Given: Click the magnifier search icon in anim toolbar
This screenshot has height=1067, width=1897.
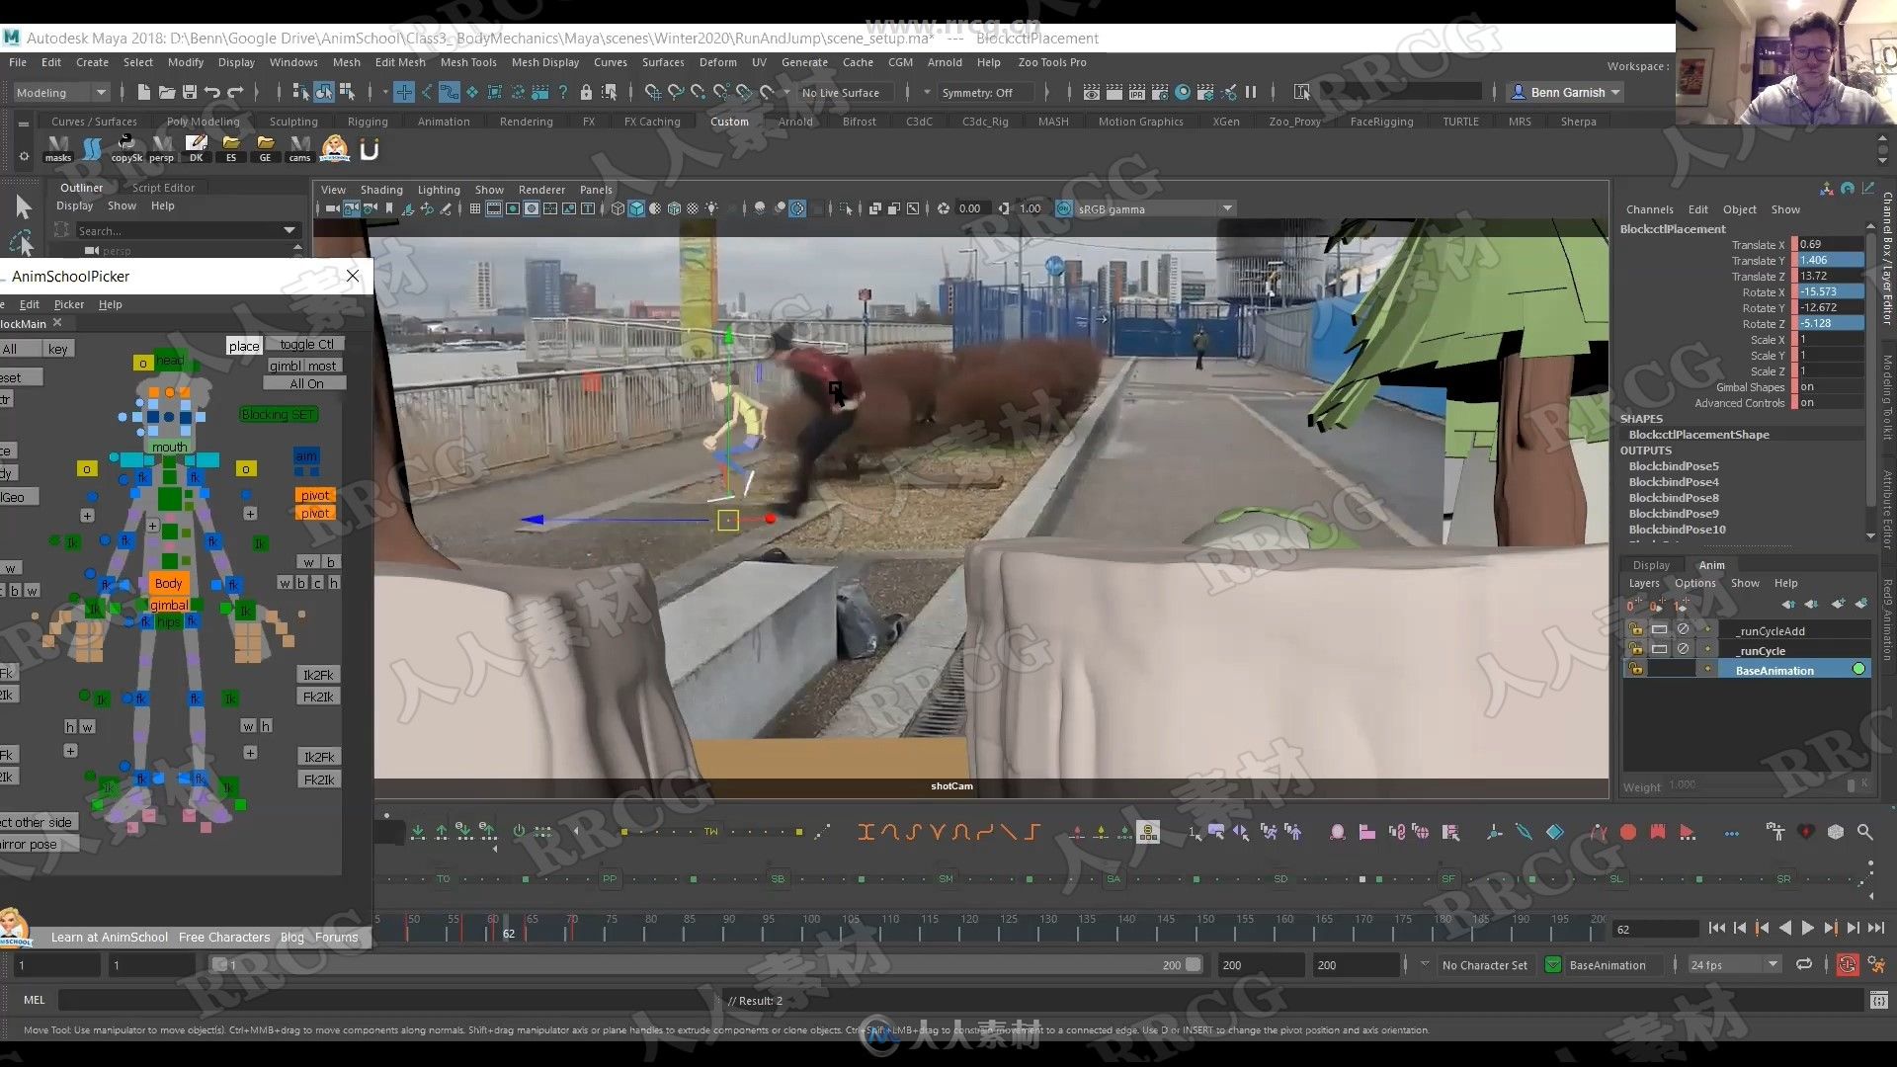Looking at the screenshot, I should [x=1864, y=832].
